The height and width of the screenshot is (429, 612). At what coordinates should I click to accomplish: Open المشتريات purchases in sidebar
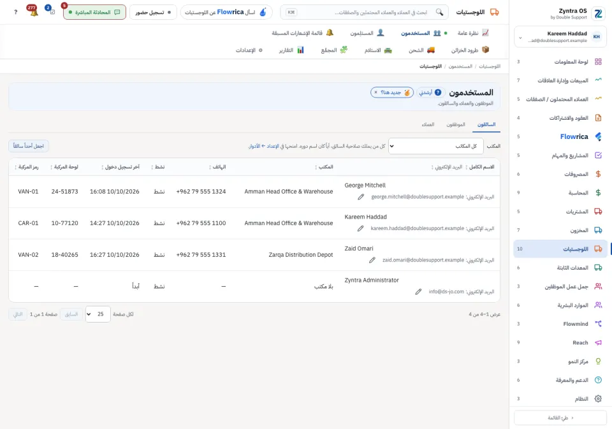[x=560, y=212]
